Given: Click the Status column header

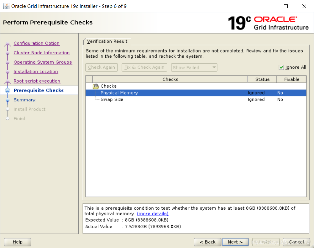Looking at the screenshot, I should (x=262, y=79).
